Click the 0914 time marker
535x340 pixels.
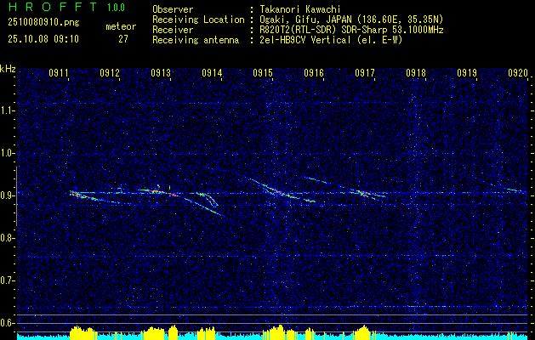click(213, 73)
